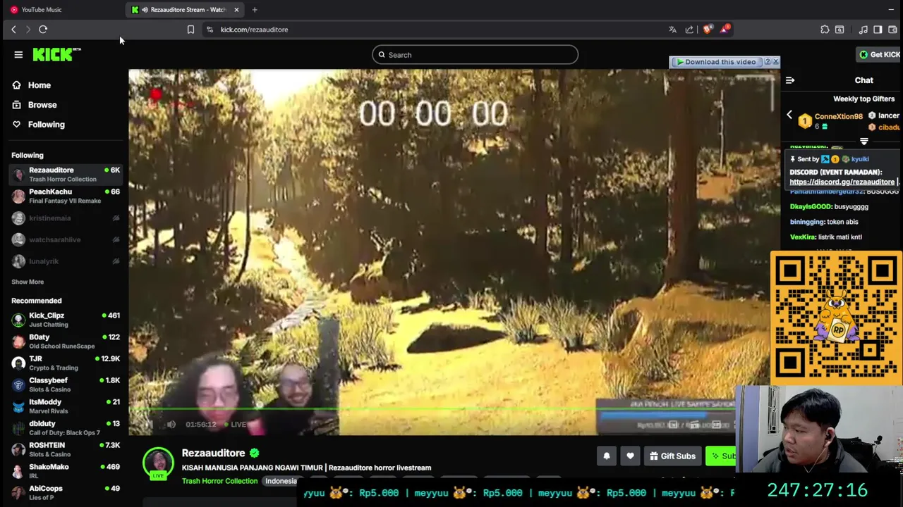This screenshot has height=507, width=903.
Task: Click chat username DkayIsGOOD
Action: click(x=810, y=206)
